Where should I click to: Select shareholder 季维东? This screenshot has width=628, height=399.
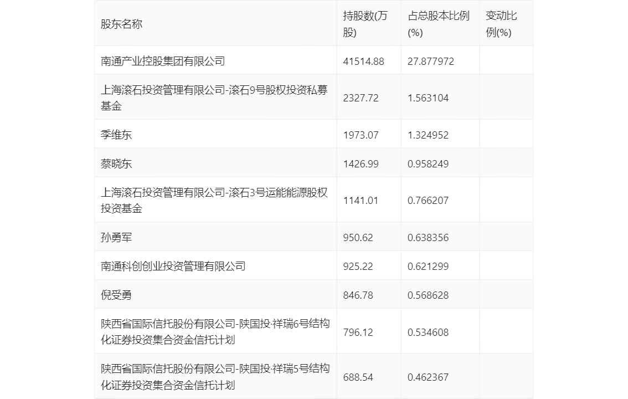(x=116, y=135)
